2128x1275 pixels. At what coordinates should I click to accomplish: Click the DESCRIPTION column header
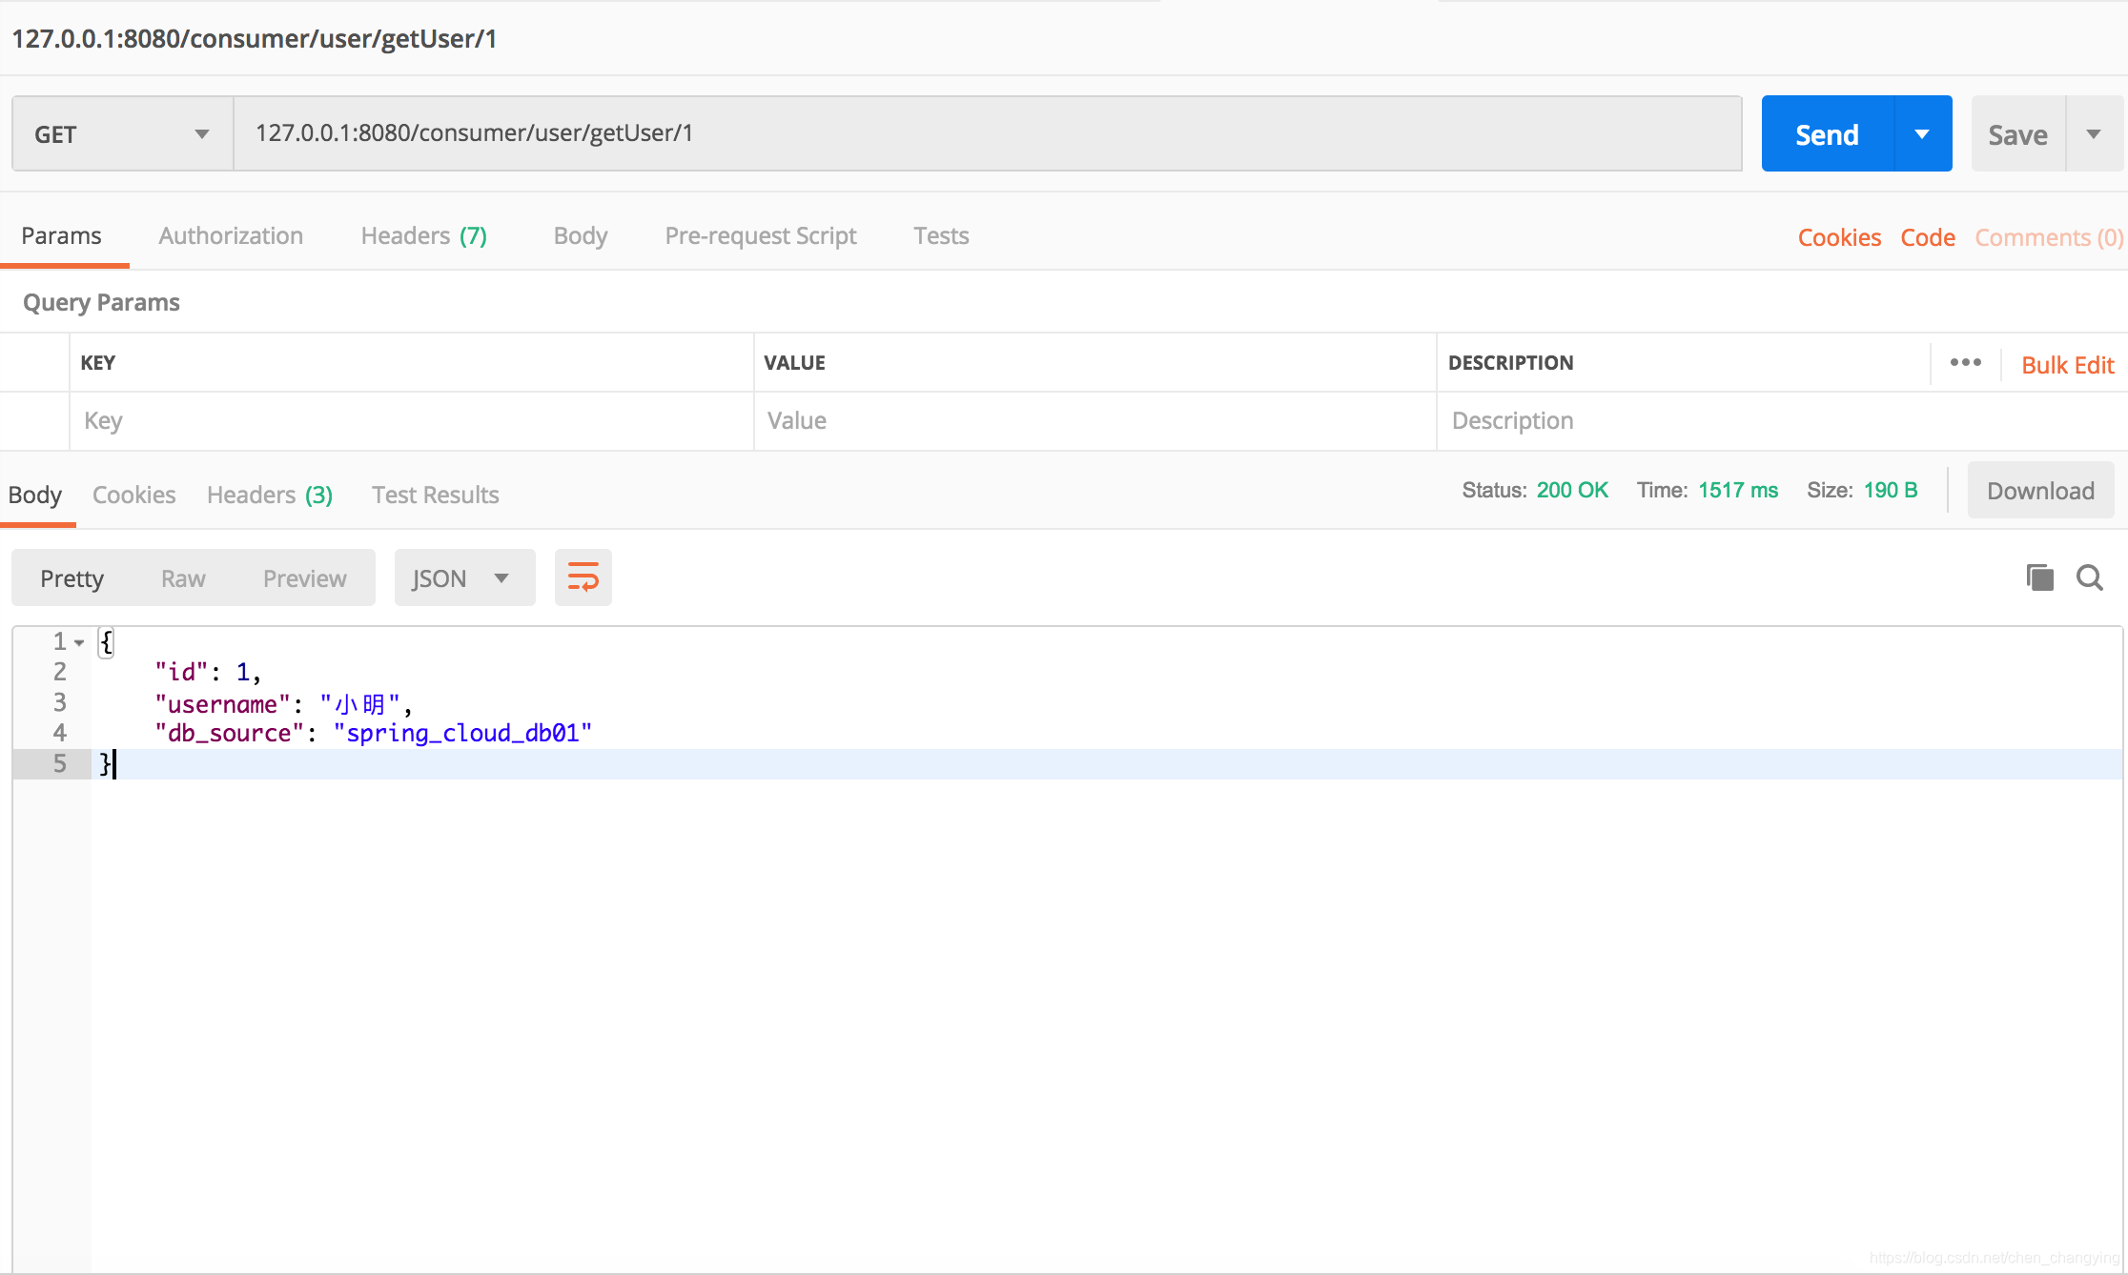[x=1510, y=363]
